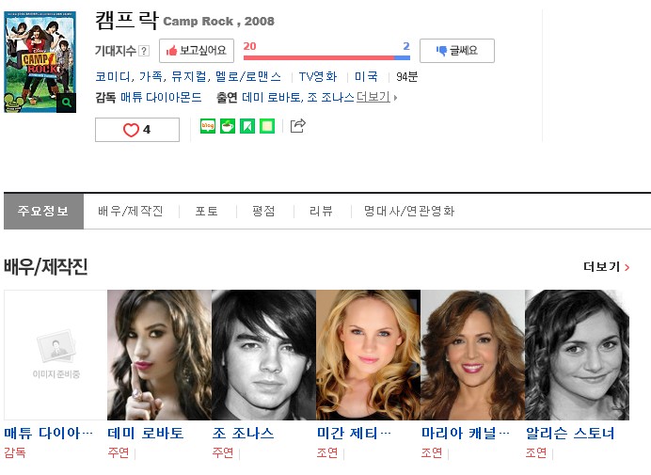Share to blog via the blog icon

(x=208, y=126)
